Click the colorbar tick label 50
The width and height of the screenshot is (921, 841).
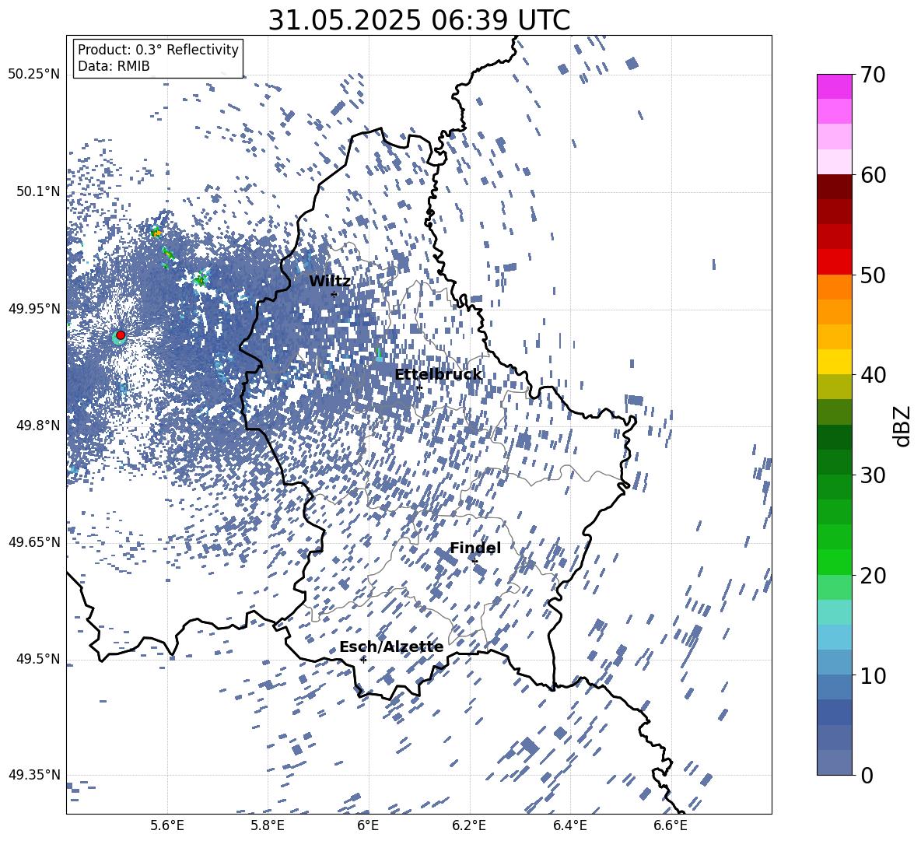873,275
